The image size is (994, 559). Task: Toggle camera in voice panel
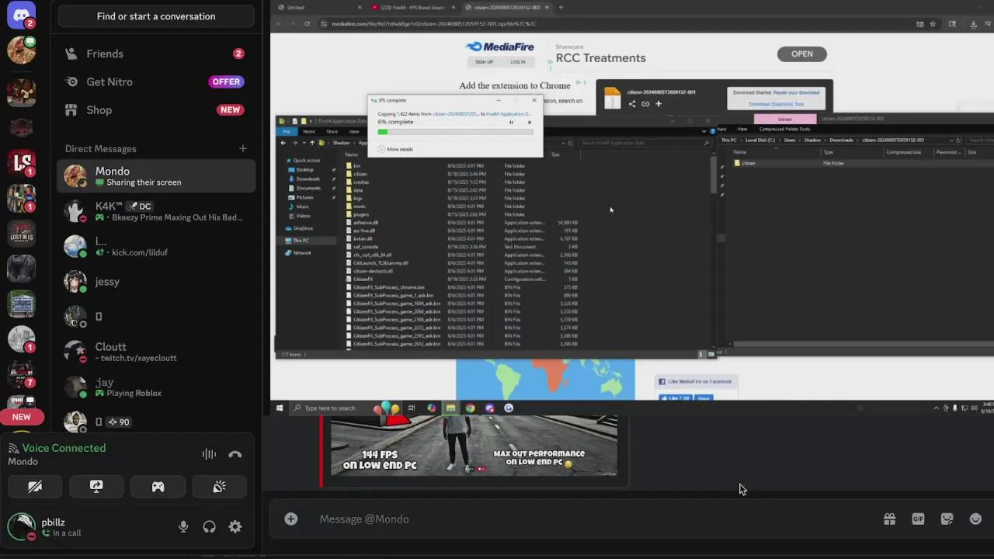click(x=35, y=487)
